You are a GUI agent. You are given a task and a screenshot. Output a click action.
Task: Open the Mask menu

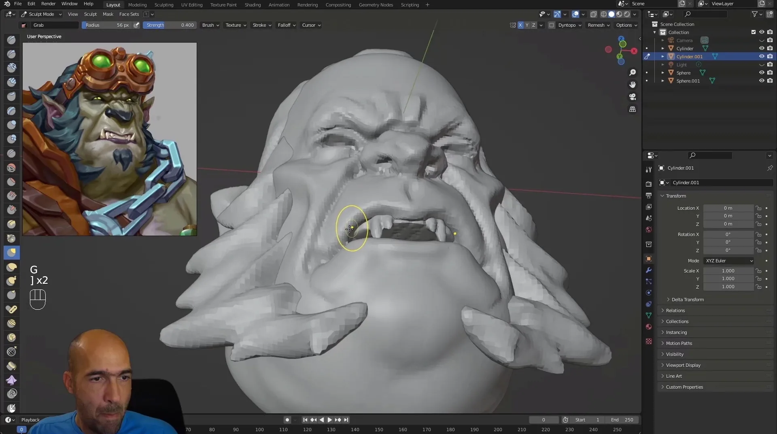(x=108, y=14)
